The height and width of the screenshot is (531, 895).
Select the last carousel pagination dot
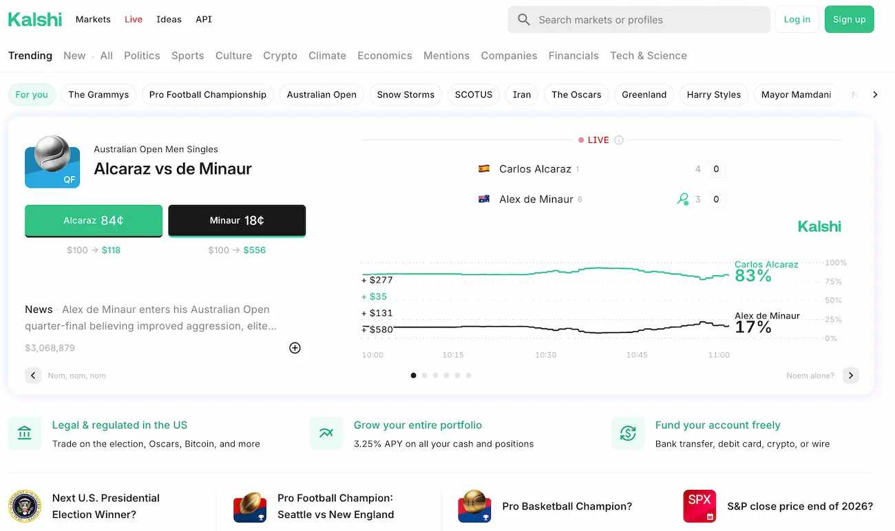(x=469, y=376)
